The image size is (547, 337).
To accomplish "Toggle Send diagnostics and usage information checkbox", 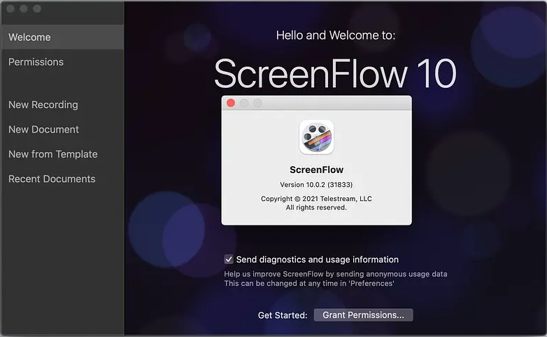I will (229, 260).
